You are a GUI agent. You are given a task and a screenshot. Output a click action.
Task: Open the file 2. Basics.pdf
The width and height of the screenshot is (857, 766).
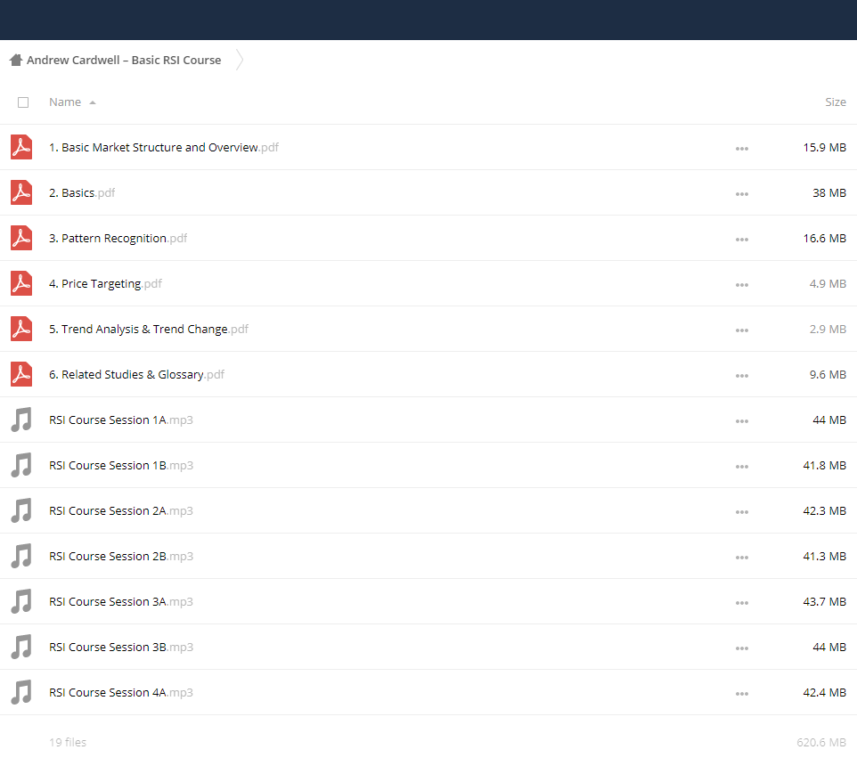tap(82, 193)
